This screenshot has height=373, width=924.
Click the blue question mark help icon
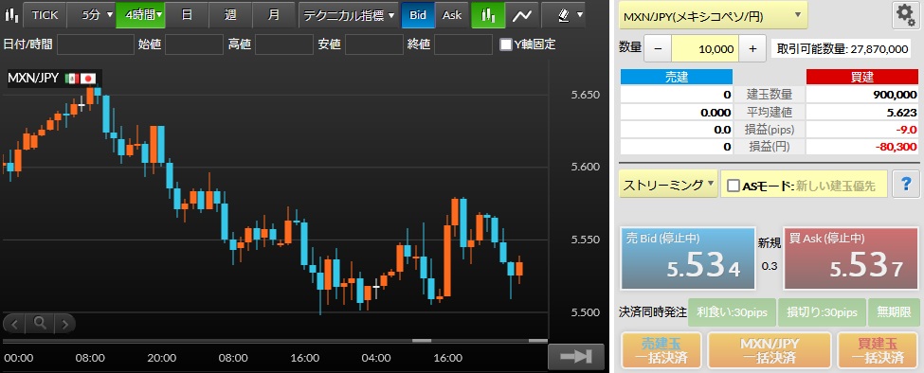point(906,185)
